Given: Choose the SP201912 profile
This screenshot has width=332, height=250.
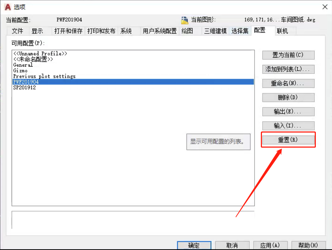Looking at the screenshot, I should [x=133, y=88].
